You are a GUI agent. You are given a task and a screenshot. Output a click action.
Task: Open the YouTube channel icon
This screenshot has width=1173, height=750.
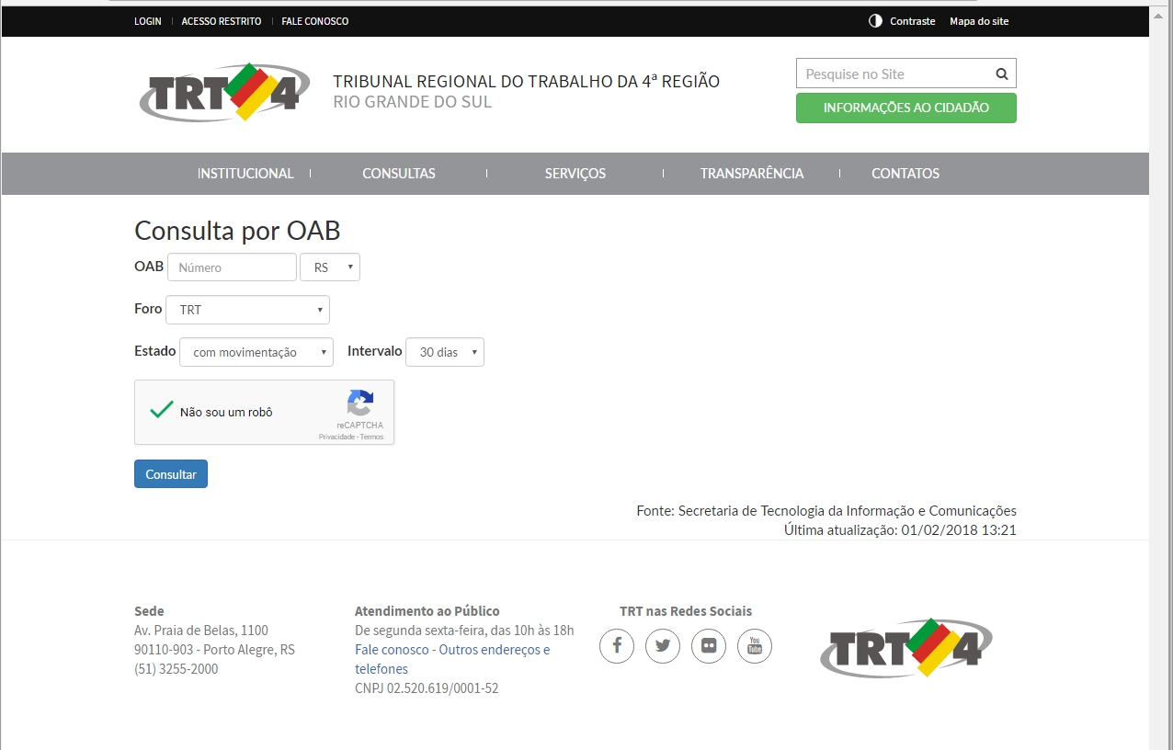pos(755,645)
